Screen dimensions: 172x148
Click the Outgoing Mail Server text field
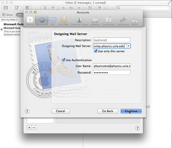[x=110, y=46]
